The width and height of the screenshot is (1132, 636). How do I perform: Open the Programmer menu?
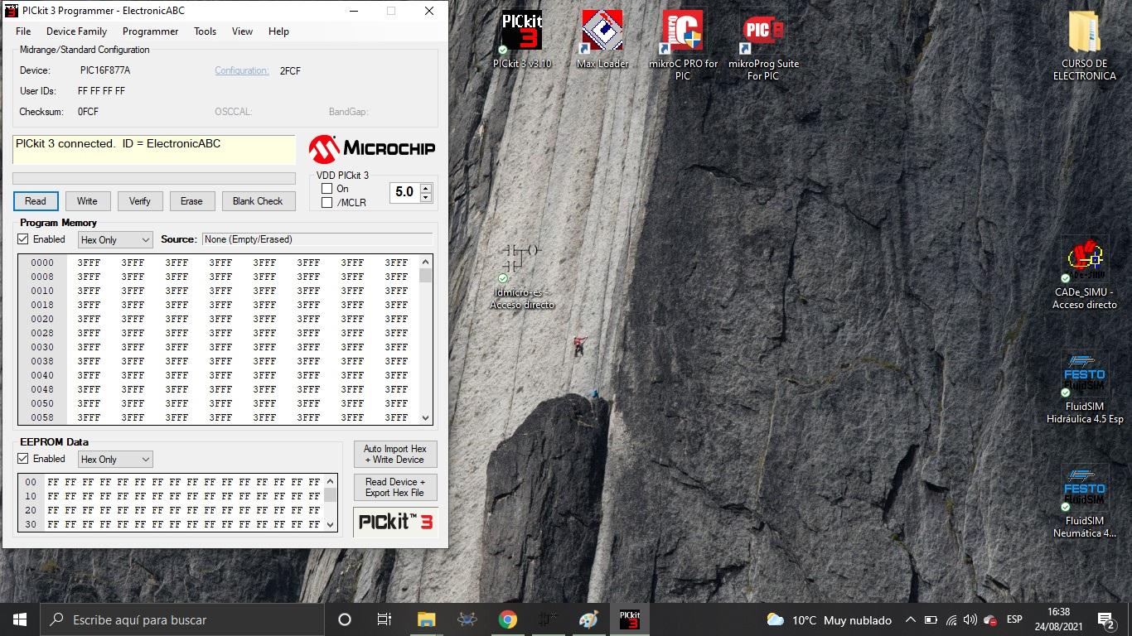150,31
